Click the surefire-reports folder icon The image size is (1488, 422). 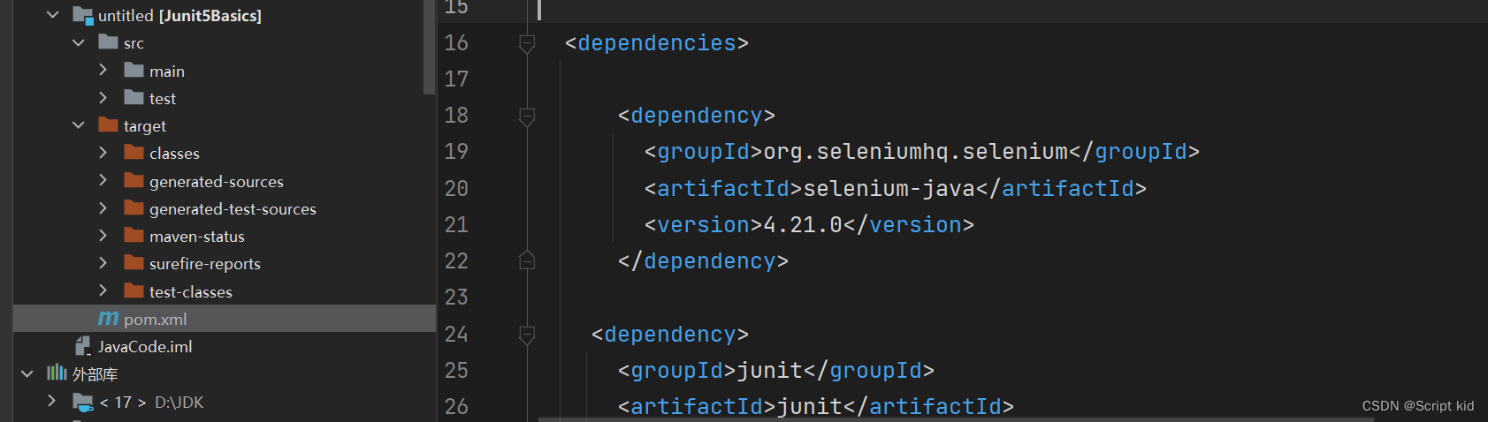point(134,263)
